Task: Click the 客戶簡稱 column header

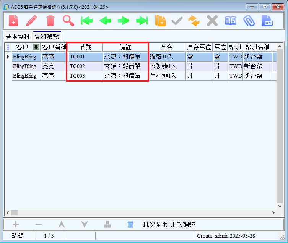Action: click(54, 47)
